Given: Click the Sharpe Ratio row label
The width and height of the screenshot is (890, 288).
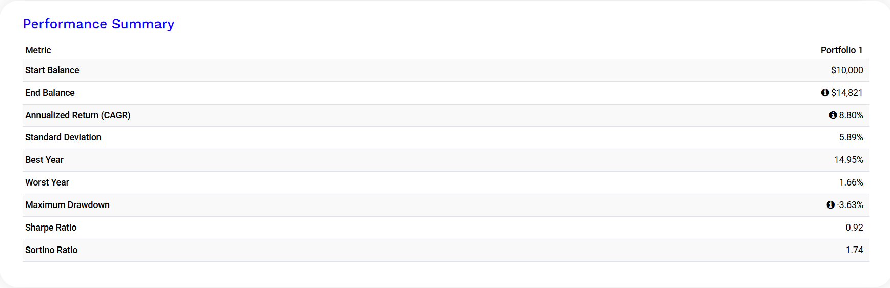Looking at the screenshot, I should point(51,228).
